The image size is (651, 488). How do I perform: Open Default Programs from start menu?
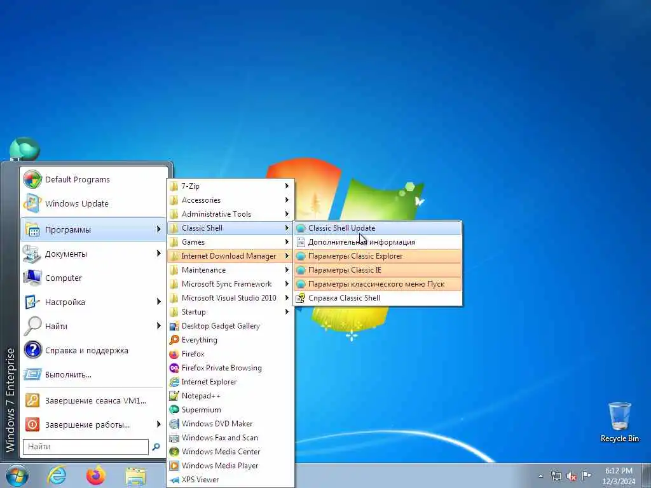(94, 180)
